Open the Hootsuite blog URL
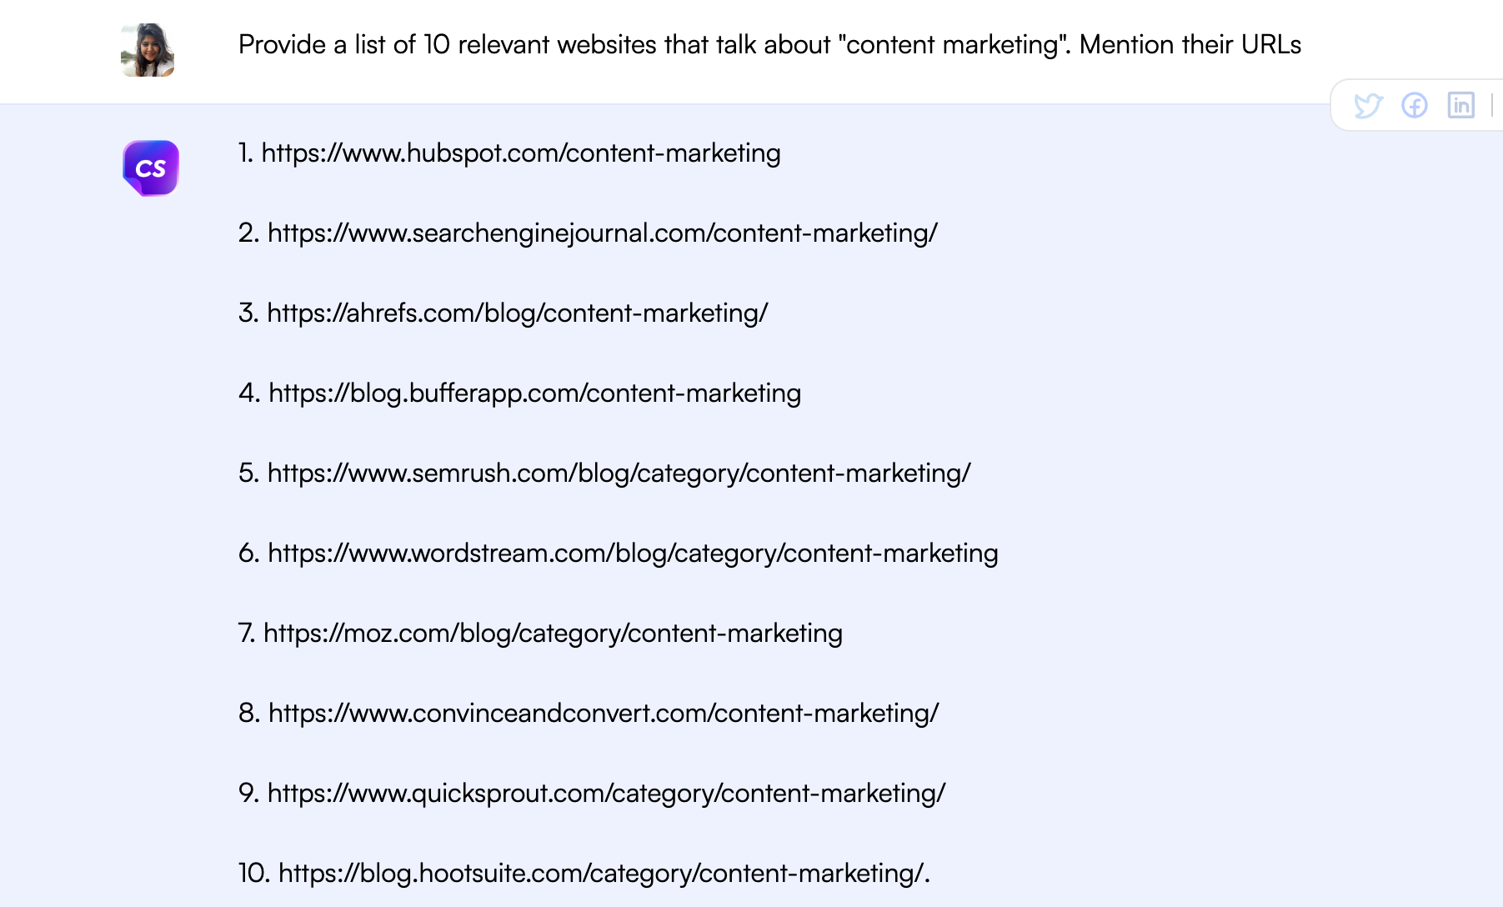1503x907 pixels. pos(603,873)
